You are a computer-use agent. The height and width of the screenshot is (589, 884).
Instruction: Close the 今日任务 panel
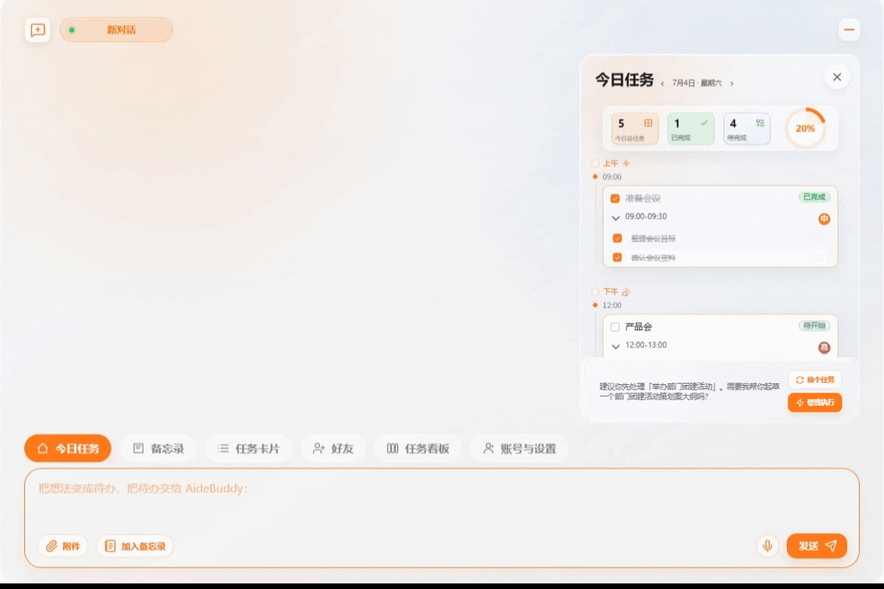(x=837, y=77)
